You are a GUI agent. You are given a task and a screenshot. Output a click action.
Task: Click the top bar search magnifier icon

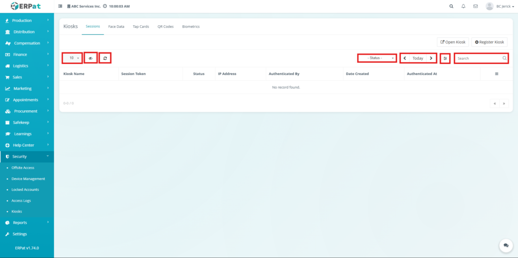pyautogui.click(x=451, y=7)
